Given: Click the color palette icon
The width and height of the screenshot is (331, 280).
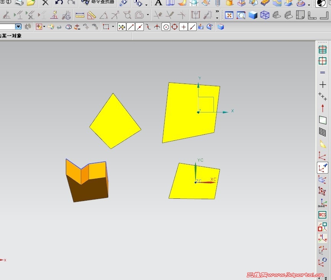Looking at the screenshot, I should [51, 27].
